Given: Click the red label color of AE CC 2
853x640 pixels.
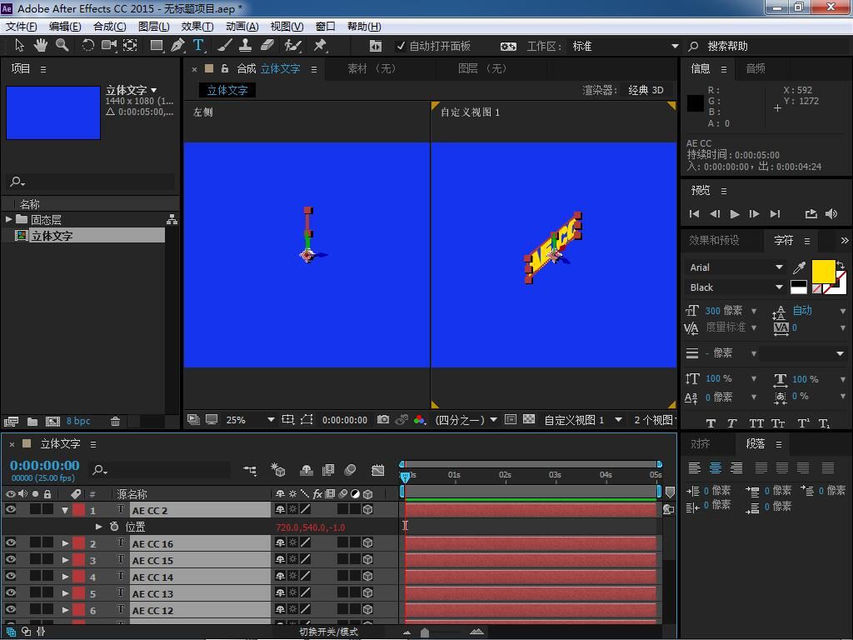Looking at the screenshot, I should [x=78, y=510].
